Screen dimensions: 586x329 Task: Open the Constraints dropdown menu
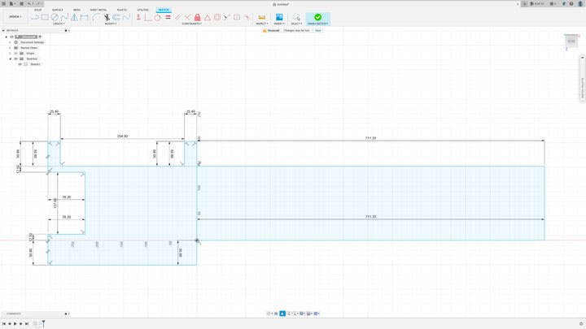coord(192,24)
